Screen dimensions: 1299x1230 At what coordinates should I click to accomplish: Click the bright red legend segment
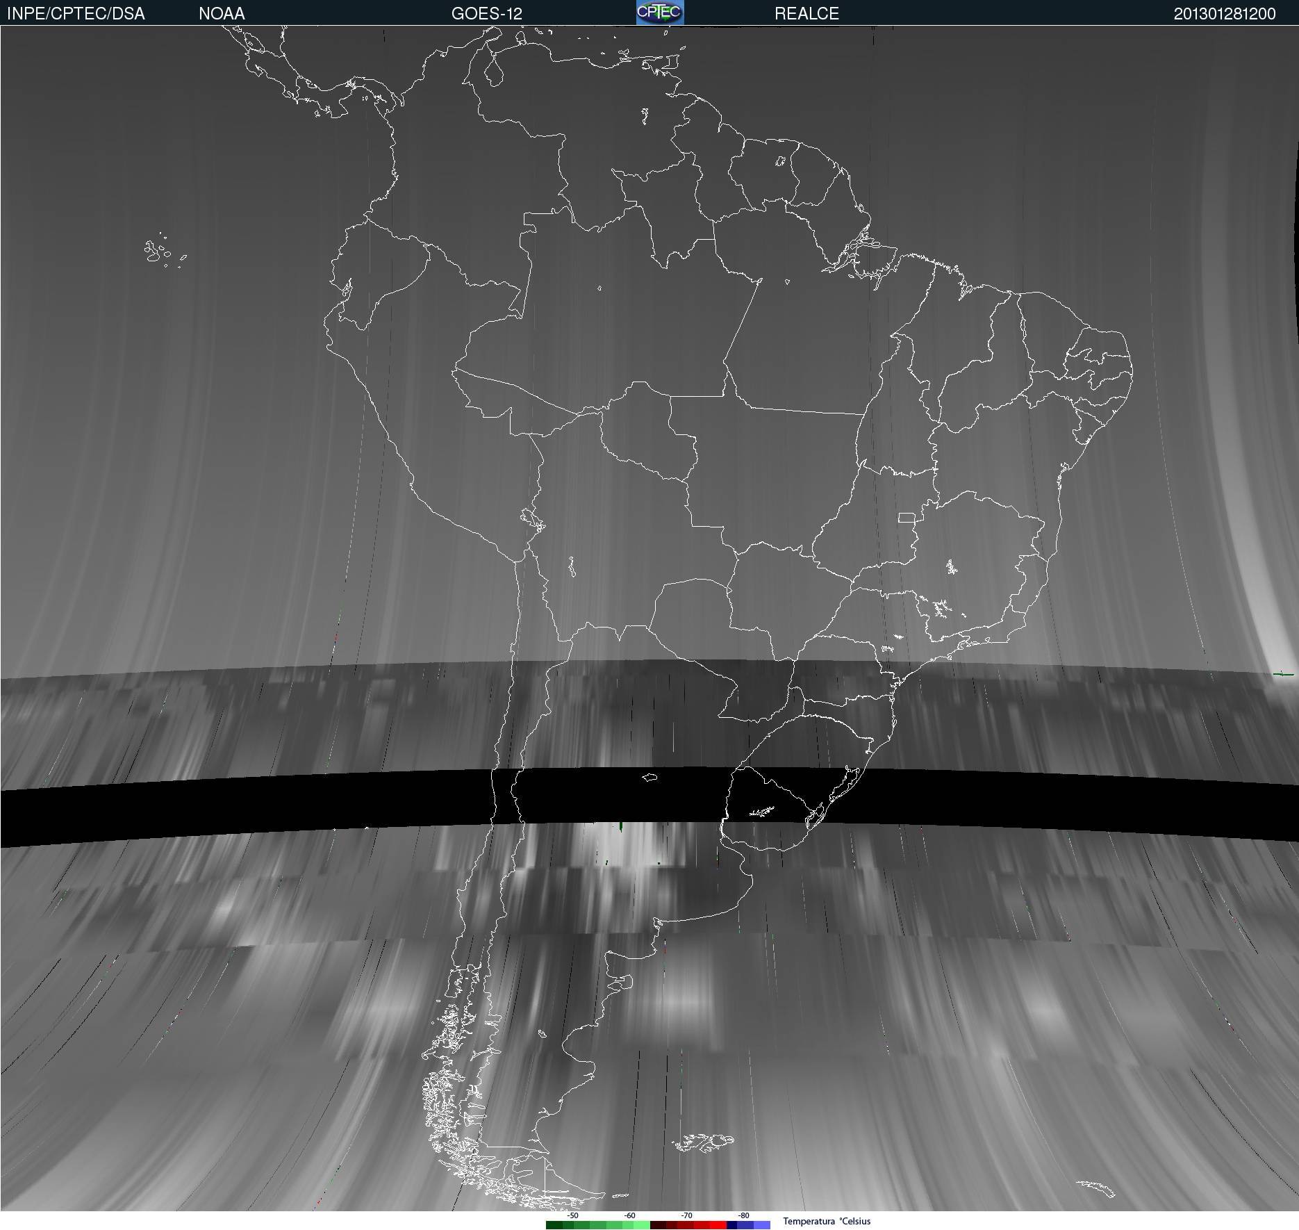coord(718,1225)
